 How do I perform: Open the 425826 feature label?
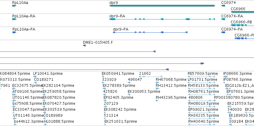(110, 91)
